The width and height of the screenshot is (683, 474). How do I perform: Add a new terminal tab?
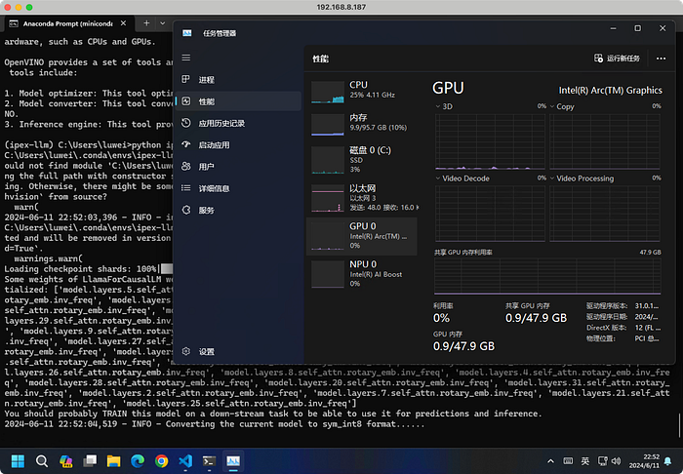[x=146, y=23]
